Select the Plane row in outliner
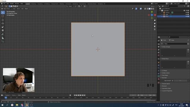The image size is (190, 107). click(173, 16)
